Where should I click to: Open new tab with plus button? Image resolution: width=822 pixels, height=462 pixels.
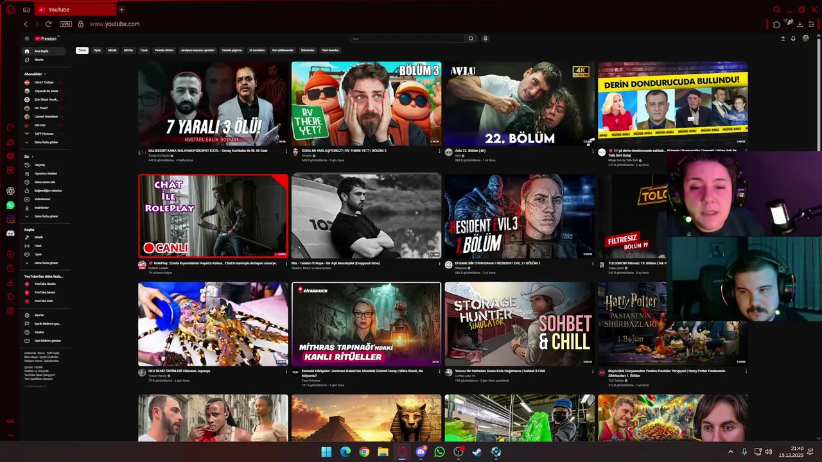pos(121,10)
